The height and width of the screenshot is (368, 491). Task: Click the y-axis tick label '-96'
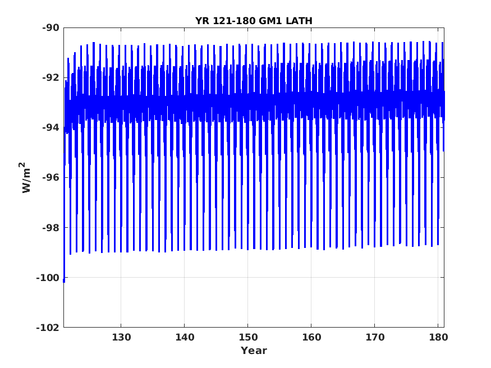[51, 177]
